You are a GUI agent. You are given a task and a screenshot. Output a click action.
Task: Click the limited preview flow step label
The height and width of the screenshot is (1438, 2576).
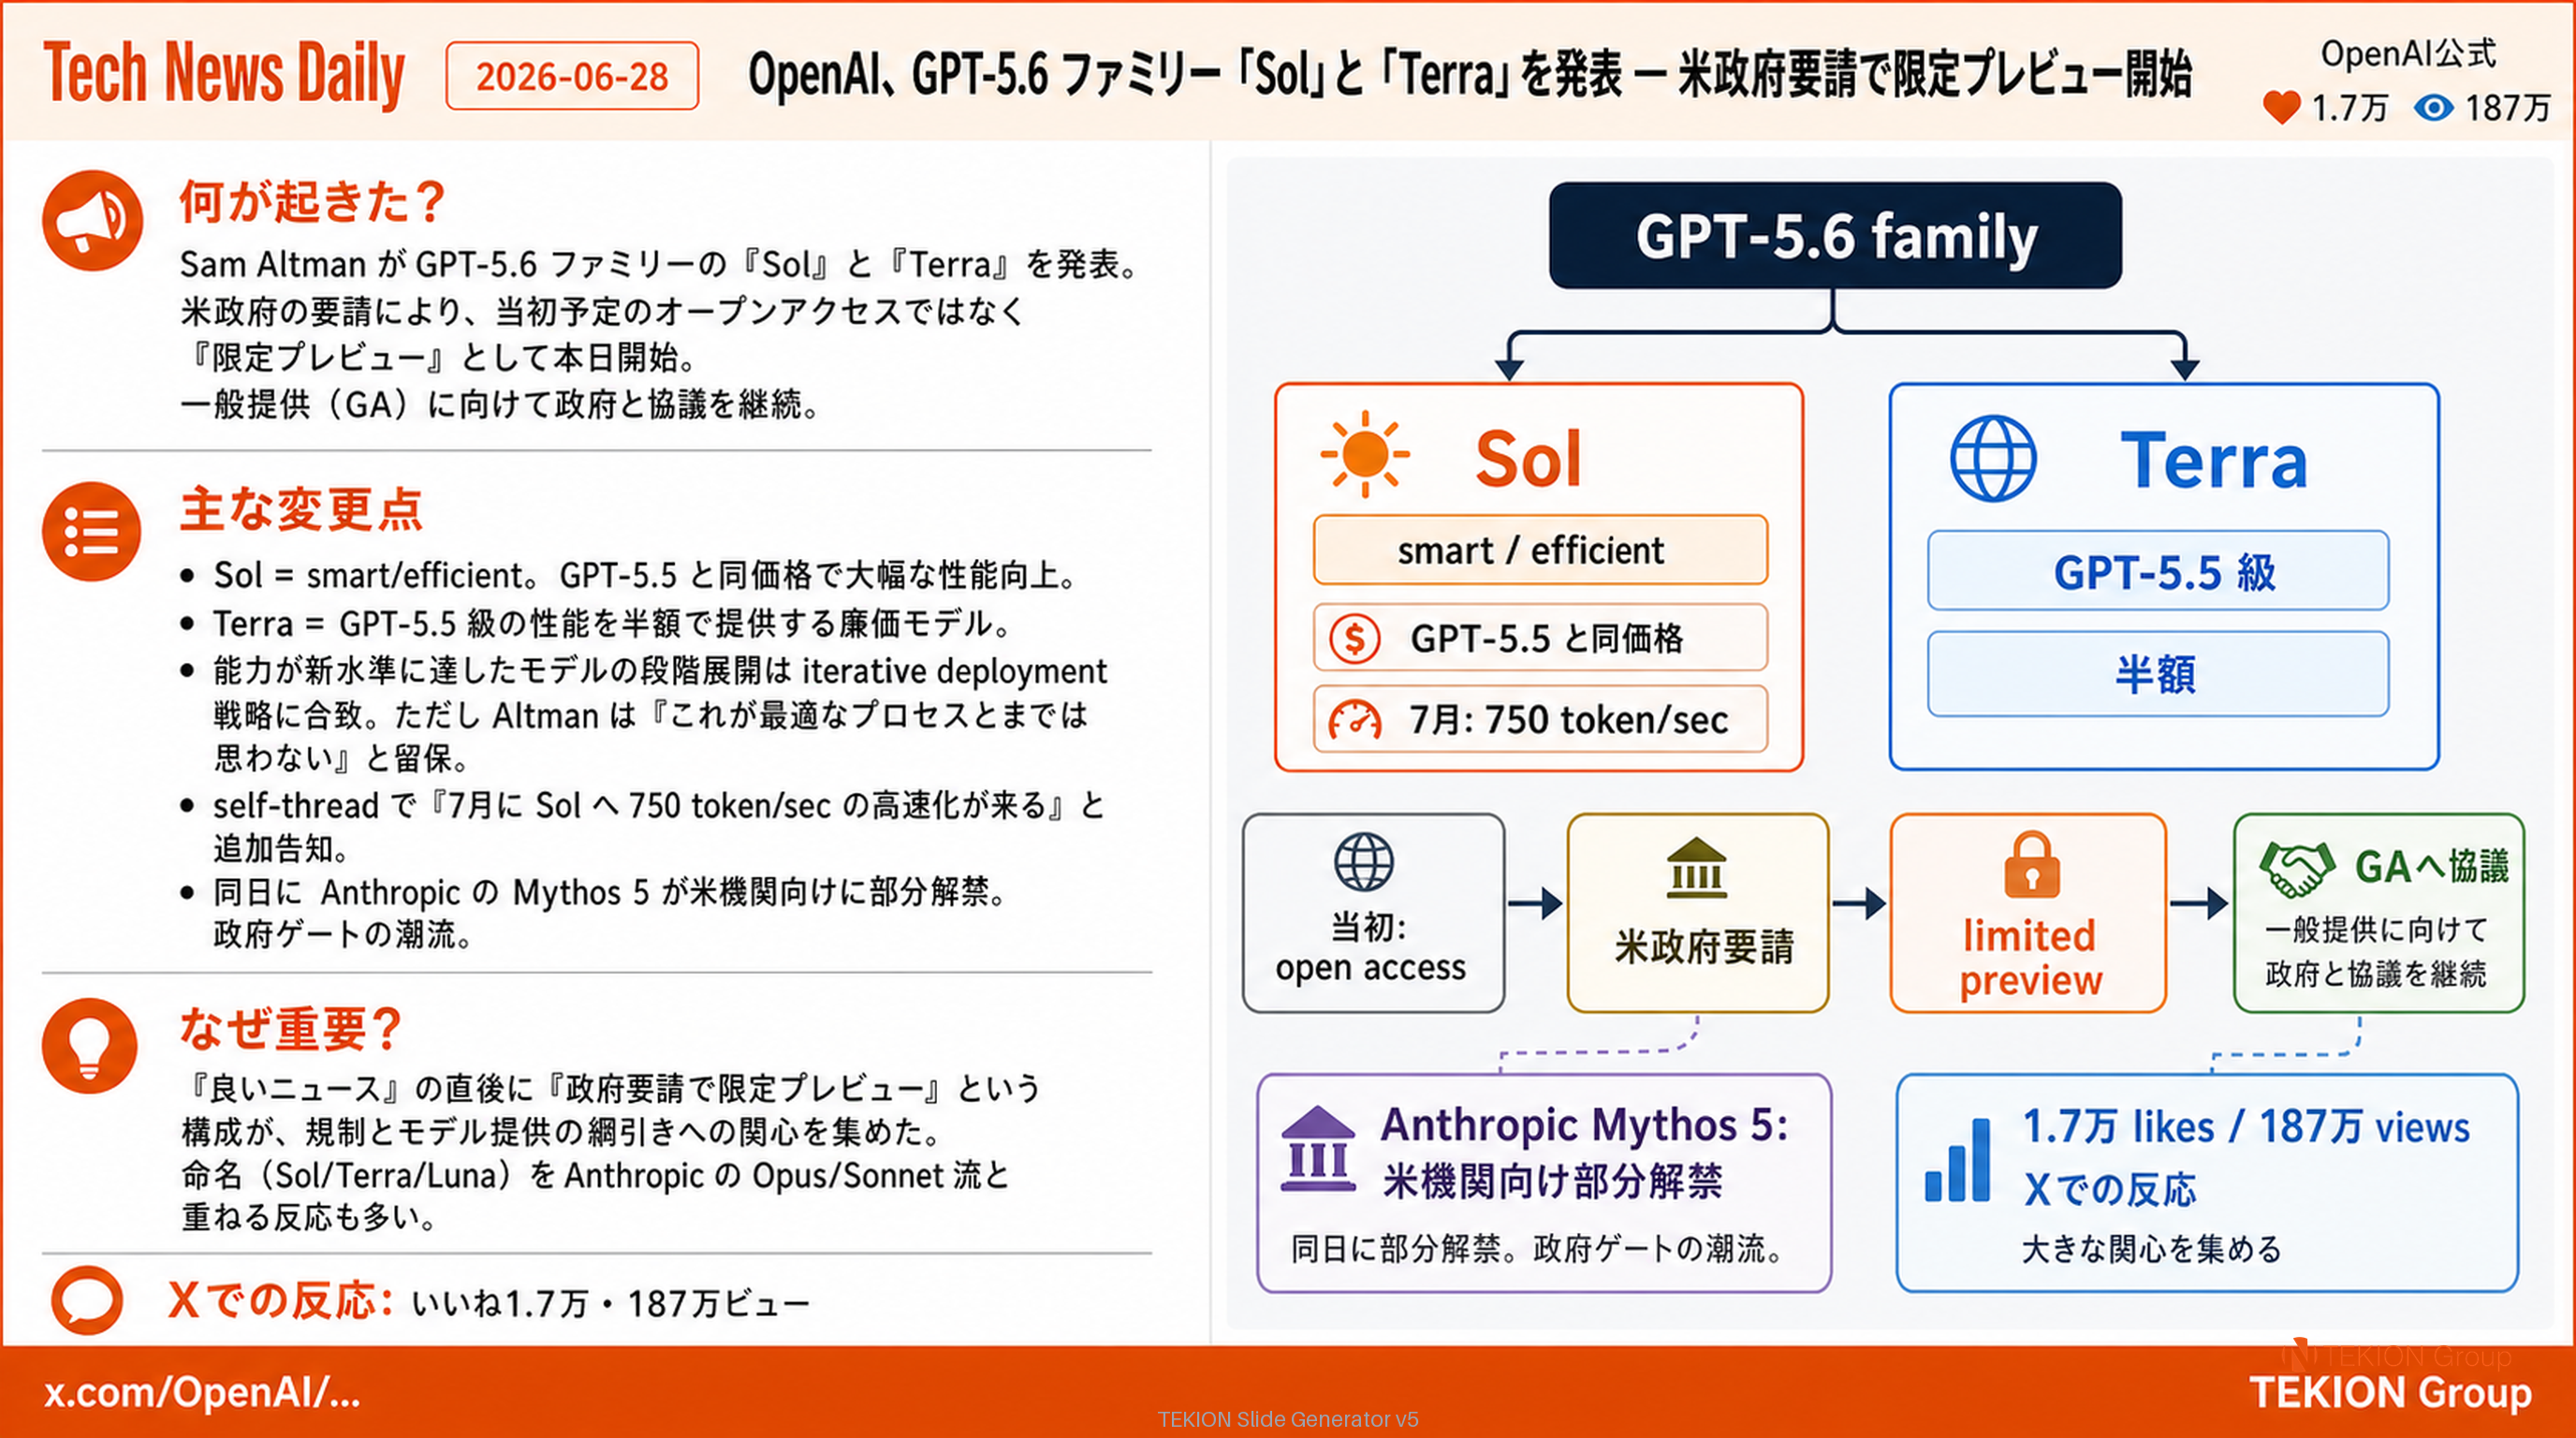[2030, 958]
